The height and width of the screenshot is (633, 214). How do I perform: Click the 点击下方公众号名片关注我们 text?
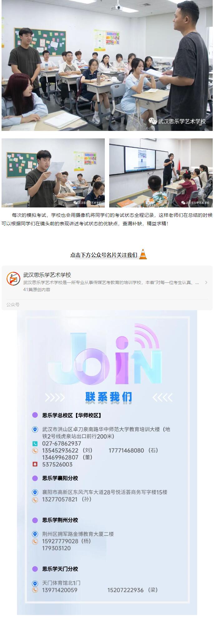tap(104, 255)
